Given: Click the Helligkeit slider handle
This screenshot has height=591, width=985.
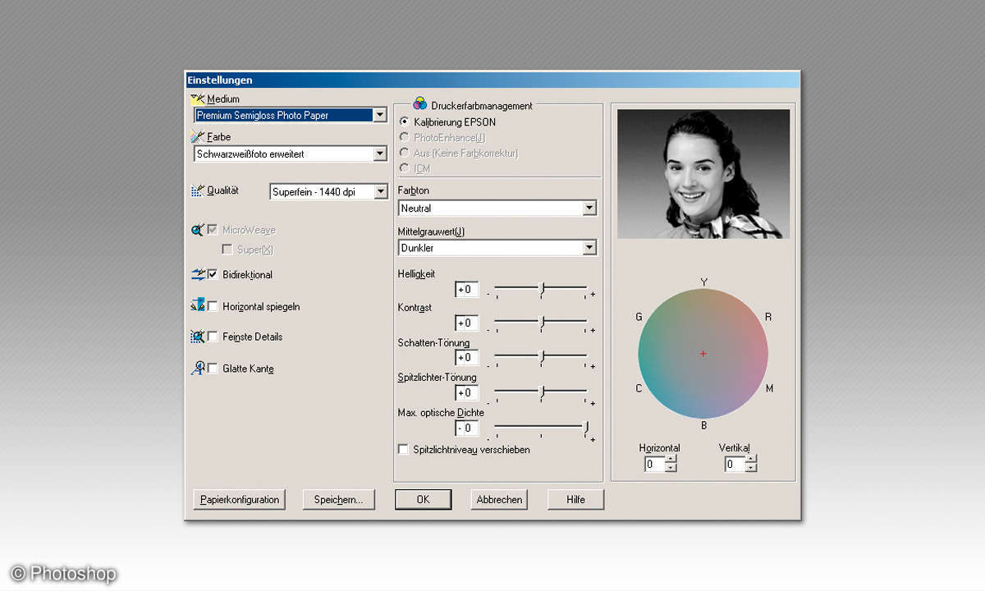Looking at the screenshot, I should click(x=542, y=288).
